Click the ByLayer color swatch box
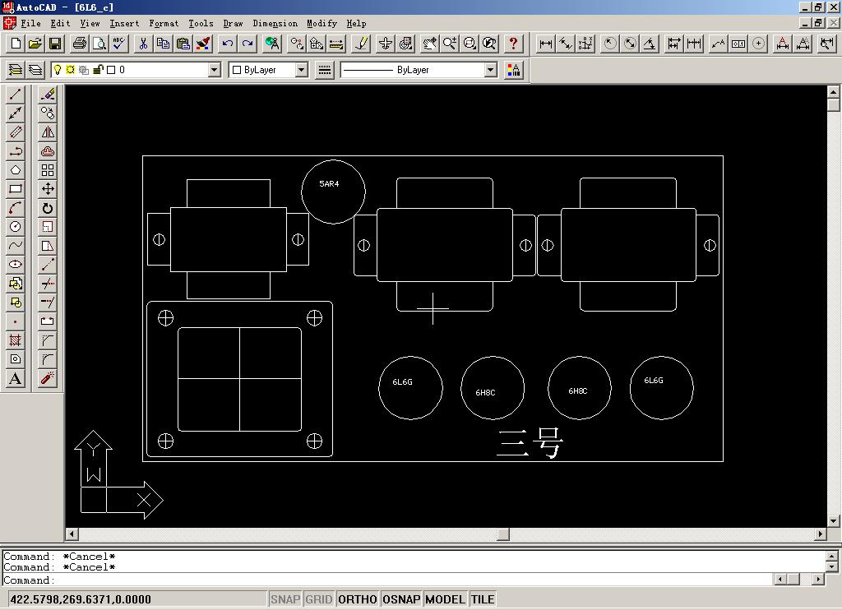The image size is (842, 610). click(236, 70)
